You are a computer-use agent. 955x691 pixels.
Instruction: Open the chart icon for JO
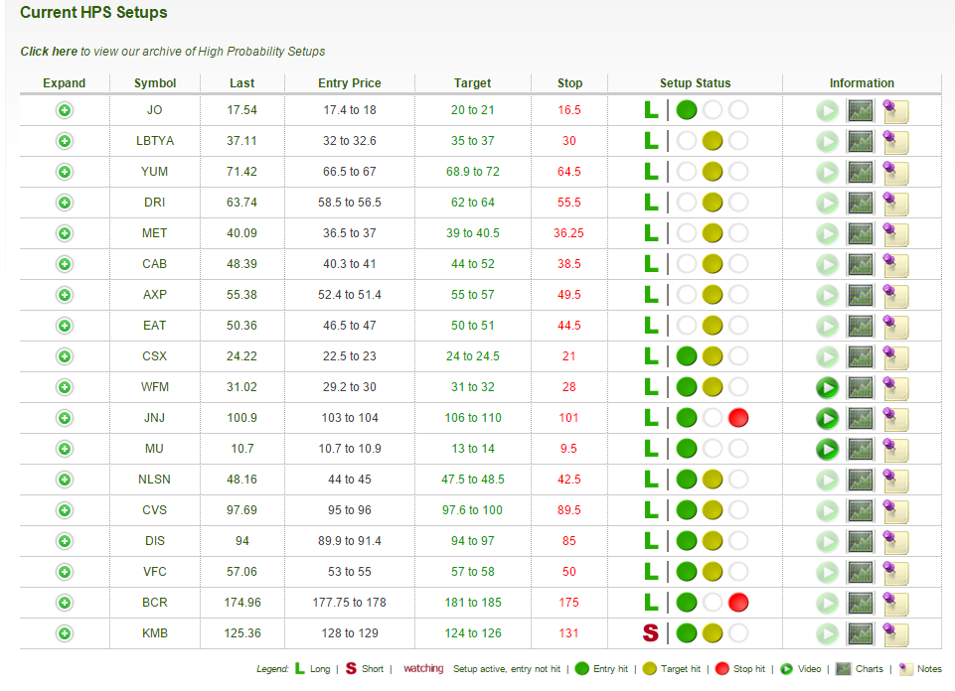[x=860, y=110]
